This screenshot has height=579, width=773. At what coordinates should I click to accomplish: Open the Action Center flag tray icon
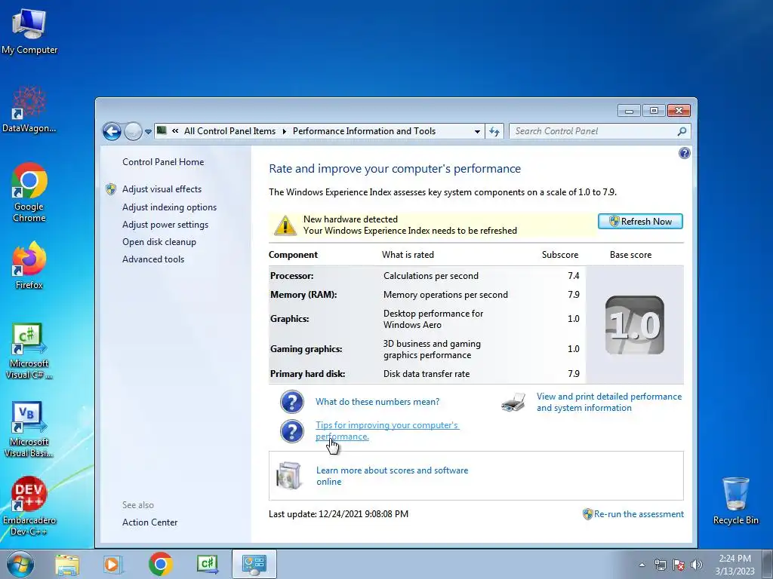pos(679,565)
